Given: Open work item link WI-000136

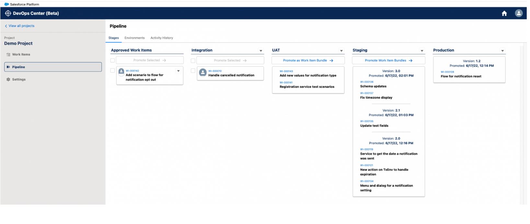Looking at the screenshot, I should coord(367,82).
